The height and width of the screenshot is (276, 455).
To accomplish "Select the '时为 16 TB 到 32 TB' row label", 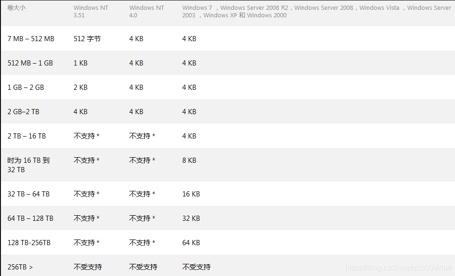I will pyautogui.click(x=29, y=165).
